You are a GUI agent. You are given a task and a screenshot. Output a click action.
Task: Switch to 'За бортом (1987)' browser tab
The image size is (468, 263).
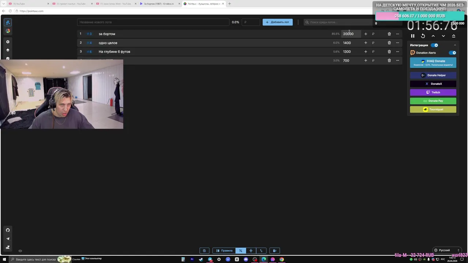tap(159, 4)
